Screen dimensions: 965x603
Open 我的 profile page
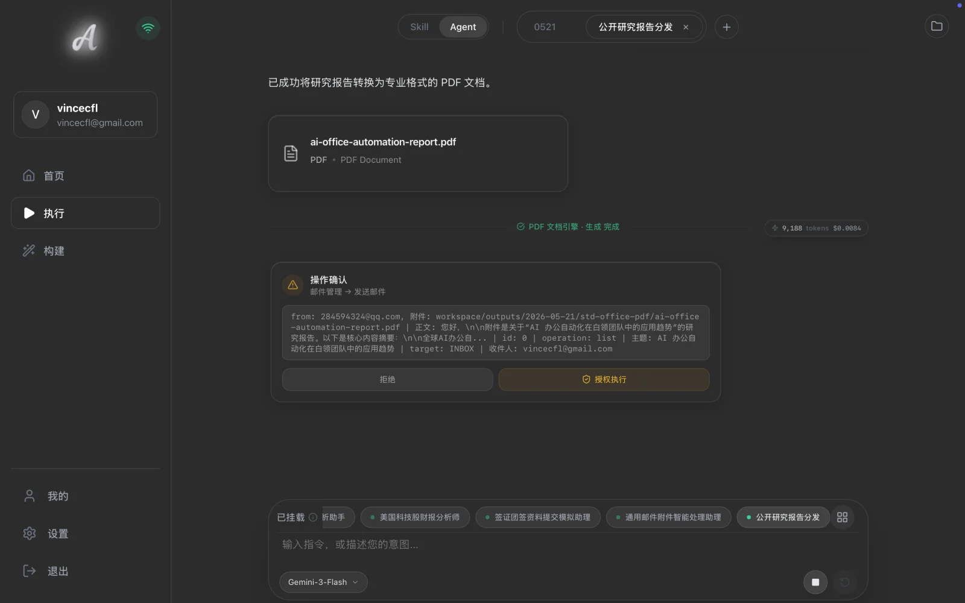click(85, 496)
